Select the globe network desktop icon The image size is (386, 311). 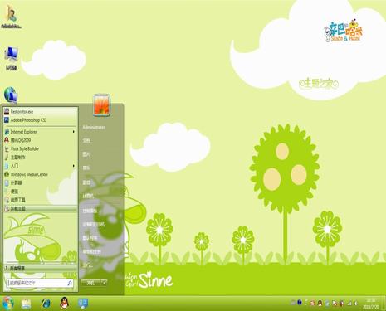[x=11, y=95]
